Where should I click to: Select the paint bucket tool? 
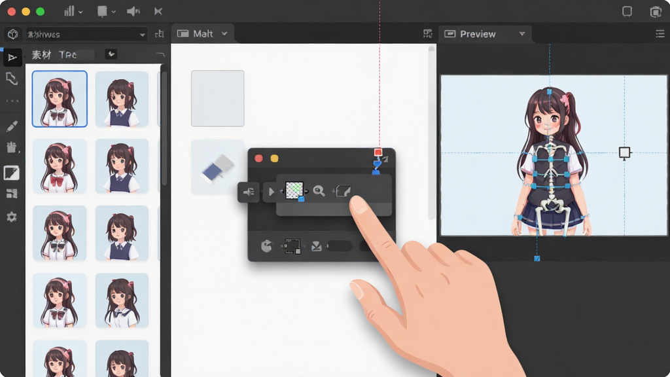point(12,147)
